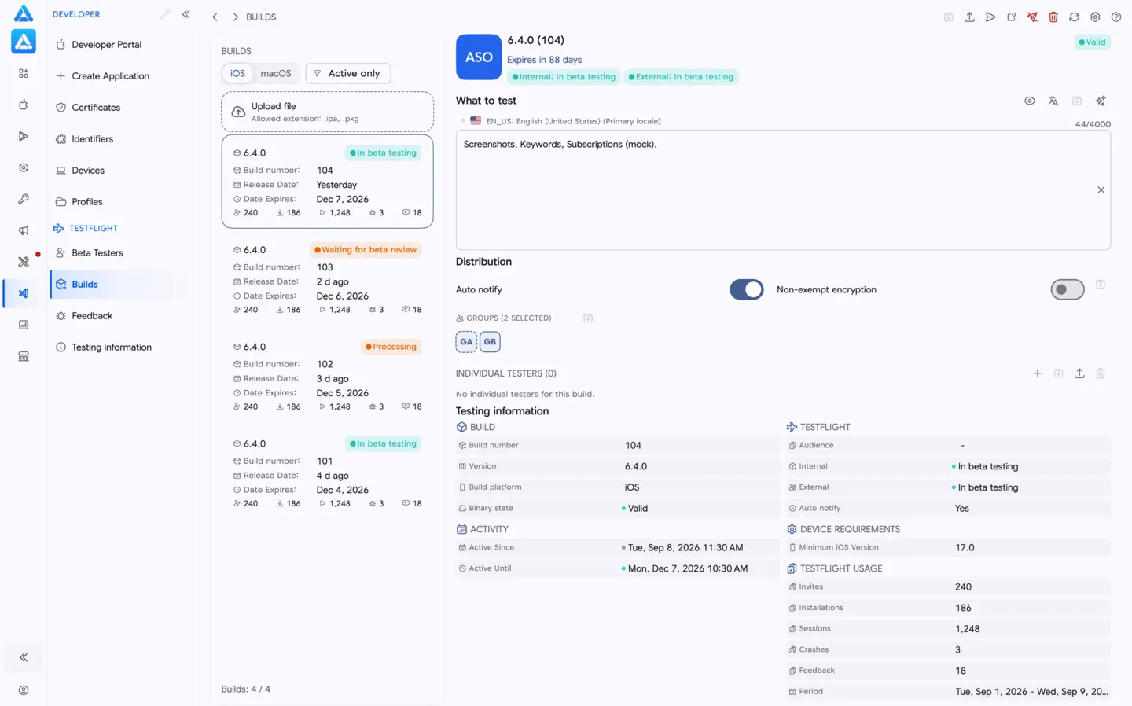This screenshot has width=1132, height=706.
Task: Click the Google Play triangle rail icon
Action: click(x=24, y=136)
